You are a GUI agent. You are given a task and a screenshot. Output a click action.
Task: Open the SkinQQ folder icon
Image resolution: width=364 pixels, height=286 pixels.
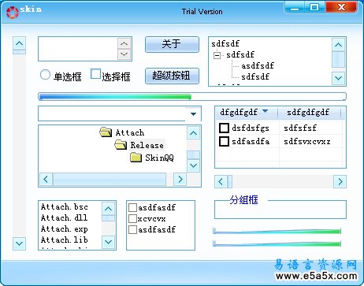pyautogui.click(x=136, y=158)
